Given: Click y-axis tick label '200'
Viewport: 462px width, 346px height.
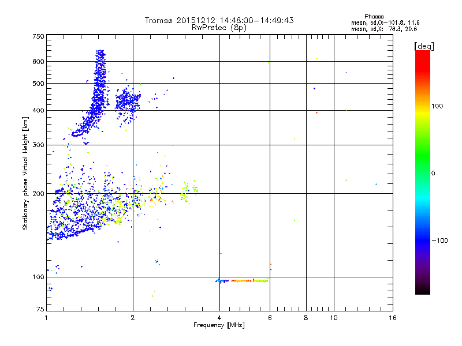Looking at the screenshot, I should click(x=38, y=194).
